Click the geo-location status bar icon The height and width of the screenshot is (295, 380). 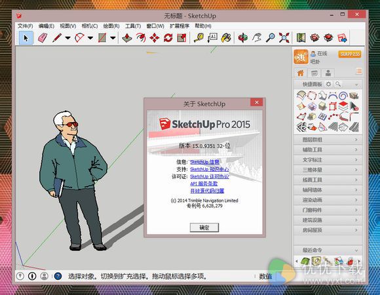tap(20, 276)
